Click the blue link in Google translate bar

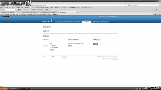pos(56,14)
